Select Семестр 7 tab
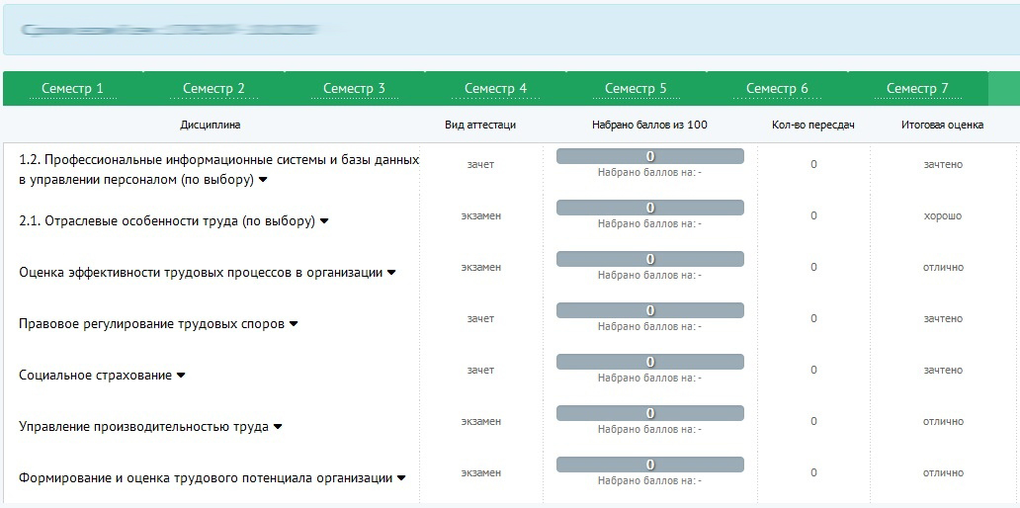1020x508 pixels. (x=917, y=89)
